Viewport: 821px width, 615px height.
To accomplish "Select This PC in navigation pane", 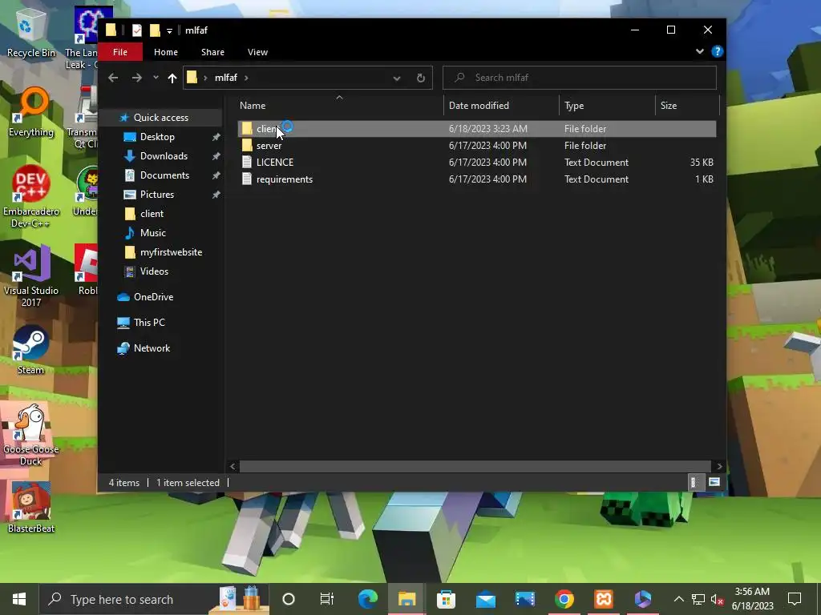I will (x=148, y=323).
